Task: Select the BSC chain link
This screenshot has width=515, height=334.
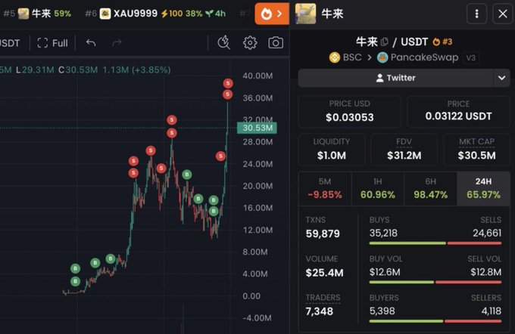Action: (x=345, y=57)
